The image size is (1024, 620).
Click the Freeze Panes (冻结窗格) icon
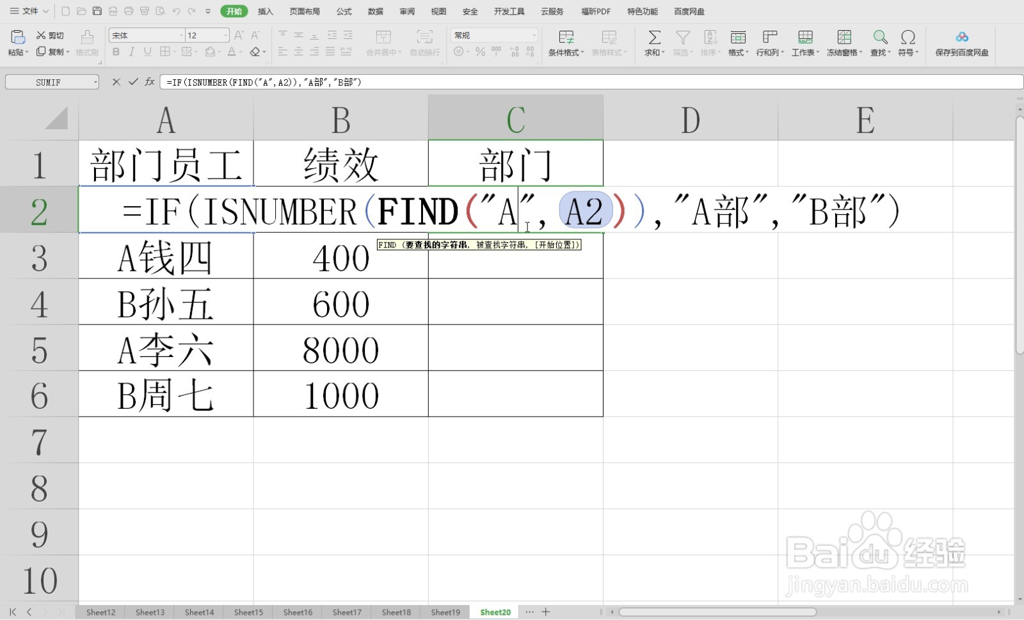[844, 38]
